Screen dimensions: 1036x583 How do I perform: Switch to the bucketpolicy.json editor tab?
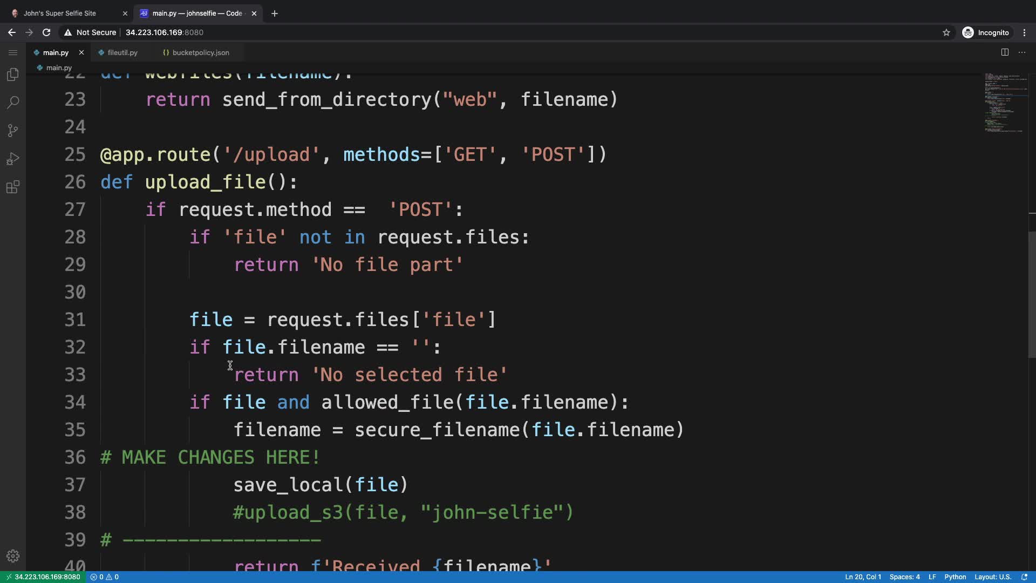click(200, 52)
